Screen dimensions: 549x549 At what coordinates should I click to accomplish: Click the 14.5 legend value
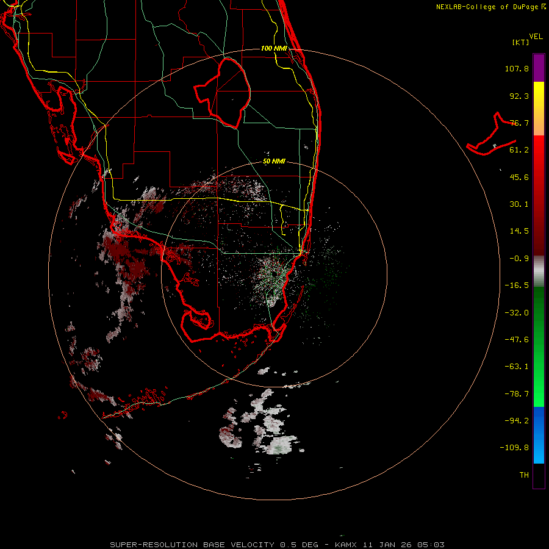519,231
